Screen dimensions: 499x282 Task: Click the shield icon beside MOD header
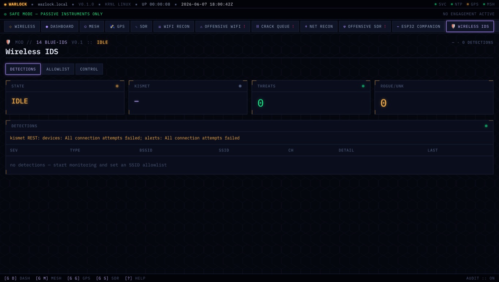point(8,42)
